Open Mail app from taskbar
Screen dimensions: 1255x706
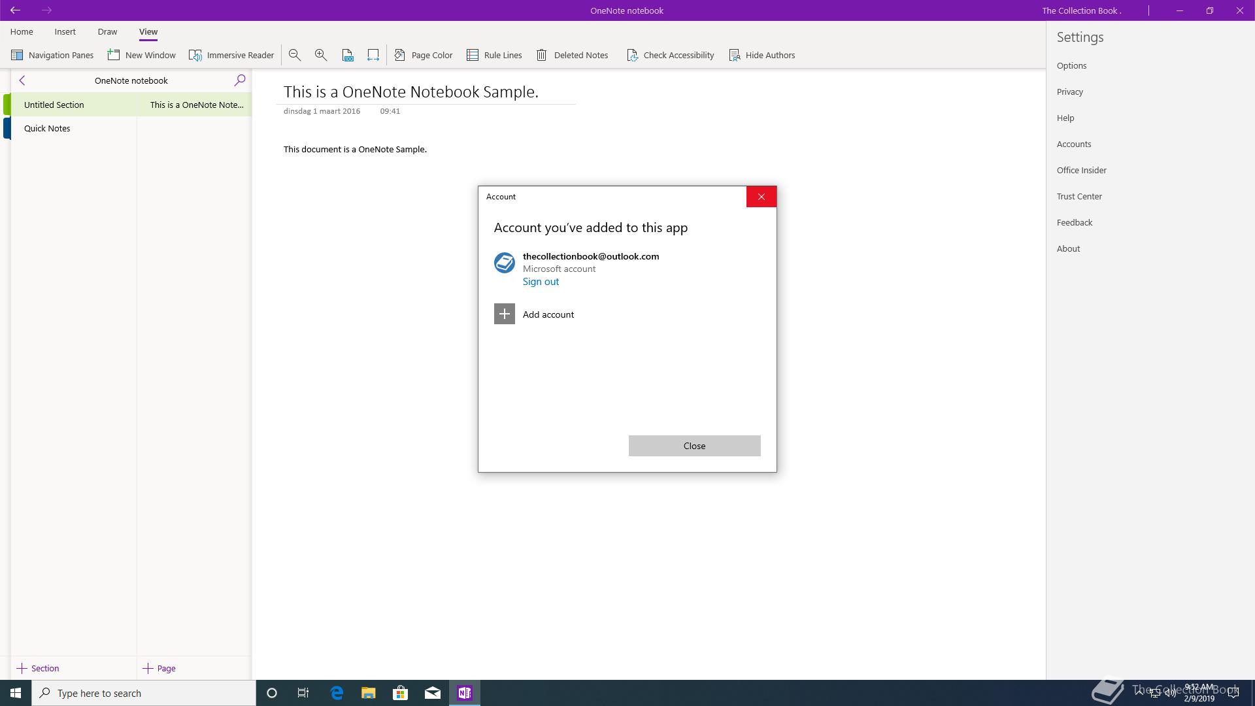(x=433, y=693)
